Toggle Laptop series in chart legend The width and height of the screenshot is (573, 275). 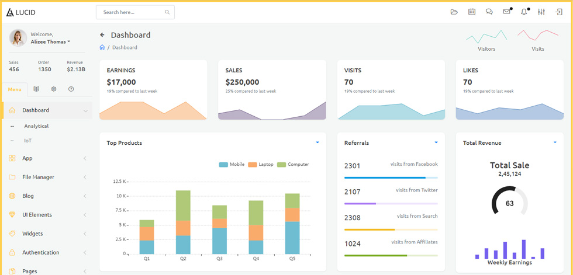coord(261,165)
